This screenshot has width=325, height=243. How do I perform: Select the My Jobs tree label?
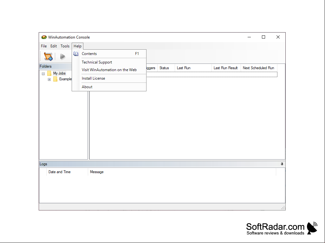pyautogui.click(x=59, y=73)
